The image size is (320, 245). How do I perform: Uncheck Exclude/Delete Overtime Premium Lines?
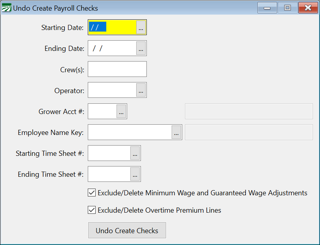click(x=91, y=210)
